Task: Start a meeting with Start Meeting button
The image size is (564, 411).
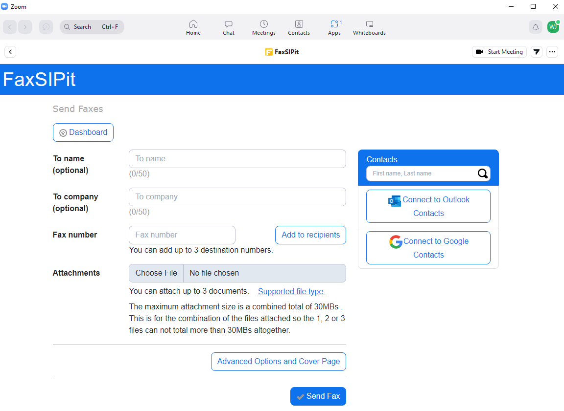Action: [499, 52]
